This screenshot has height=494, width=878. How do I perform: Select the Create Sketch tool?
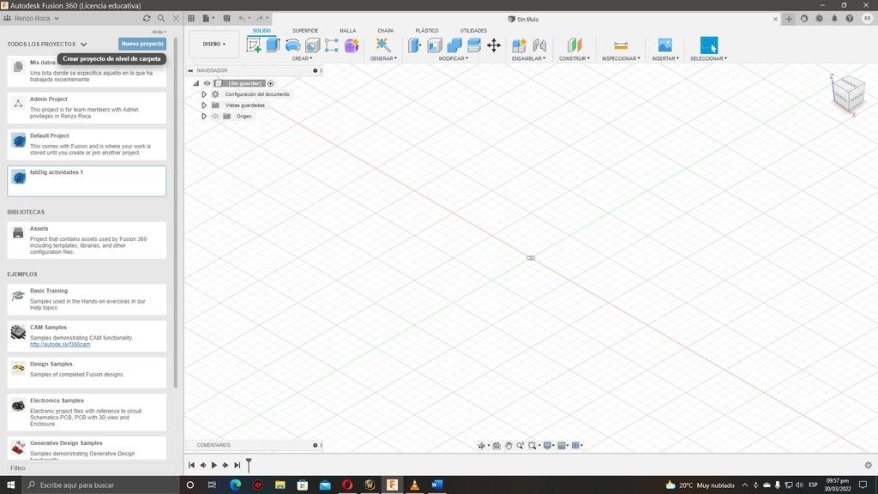[x=254, y=45]
